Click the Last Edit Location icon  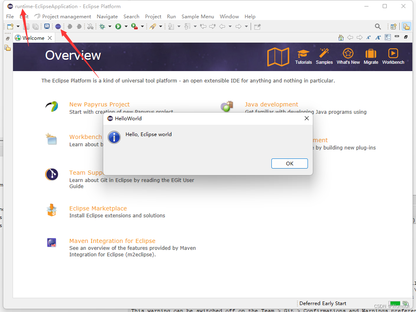pos(203,26)
